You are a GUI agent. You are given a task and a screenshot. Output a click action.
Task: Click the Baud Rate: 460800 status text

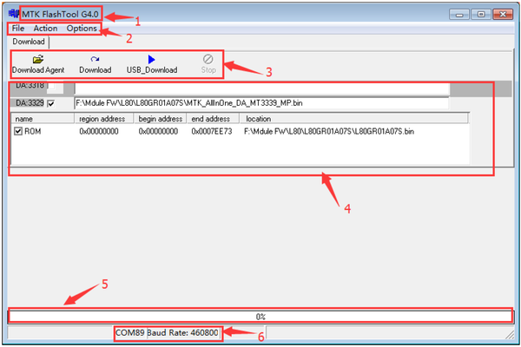(182, 333)
